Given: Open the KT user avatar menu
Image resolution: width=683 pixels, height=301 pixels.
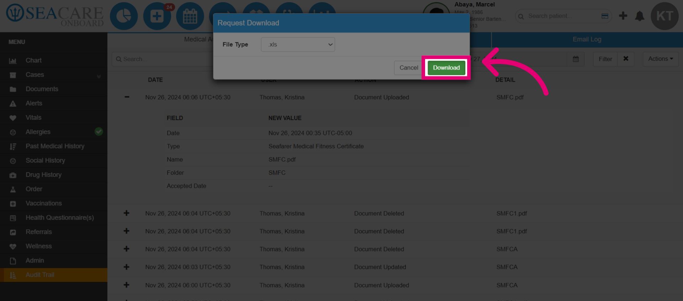Looking at the screenshot, I should 665,16.
